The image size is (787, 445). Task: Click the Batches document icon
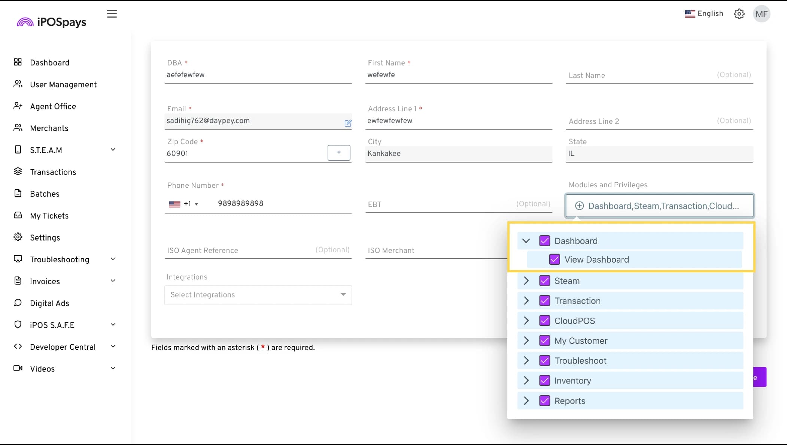point(18,193)
